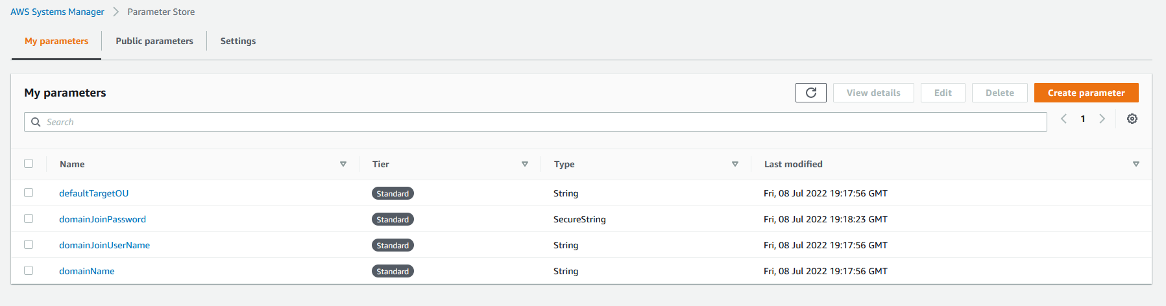The height and width of the screenshot is (306, 1166).
Task: Open table preferences gear icon
Action: 1132,119
